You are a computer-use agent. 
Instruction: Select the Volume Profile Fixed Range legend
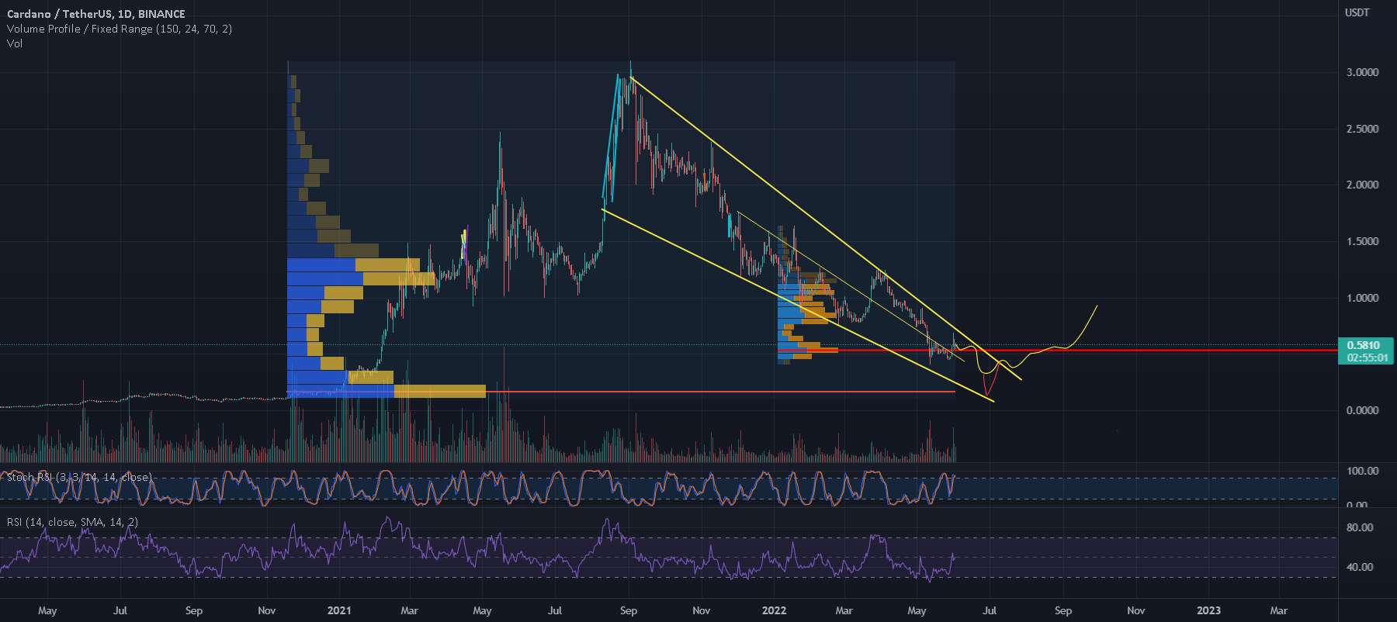pyautogui.click(x=119, y=29)
